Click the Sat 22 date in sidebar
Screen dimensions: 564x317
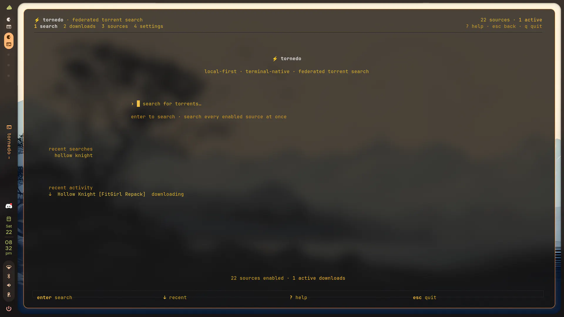coord(9,230)
